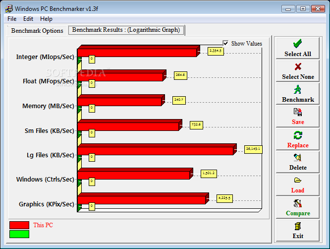This screenshot has width=330, height=249.
Task: Click the green arrows Replace icon
Action: click(x=298, y=135)
